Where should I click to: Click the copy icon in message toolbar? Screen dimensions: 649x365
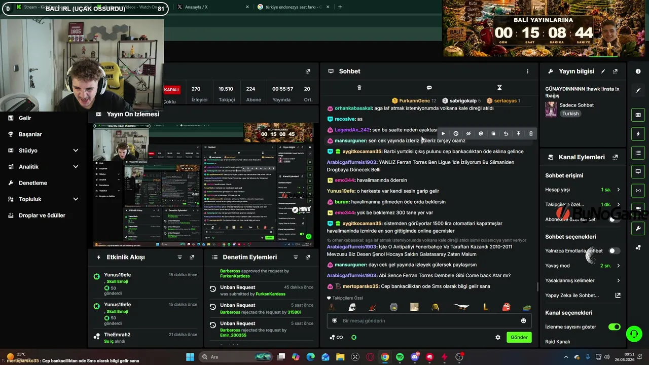pyautogui.click(x=493, y=134)
